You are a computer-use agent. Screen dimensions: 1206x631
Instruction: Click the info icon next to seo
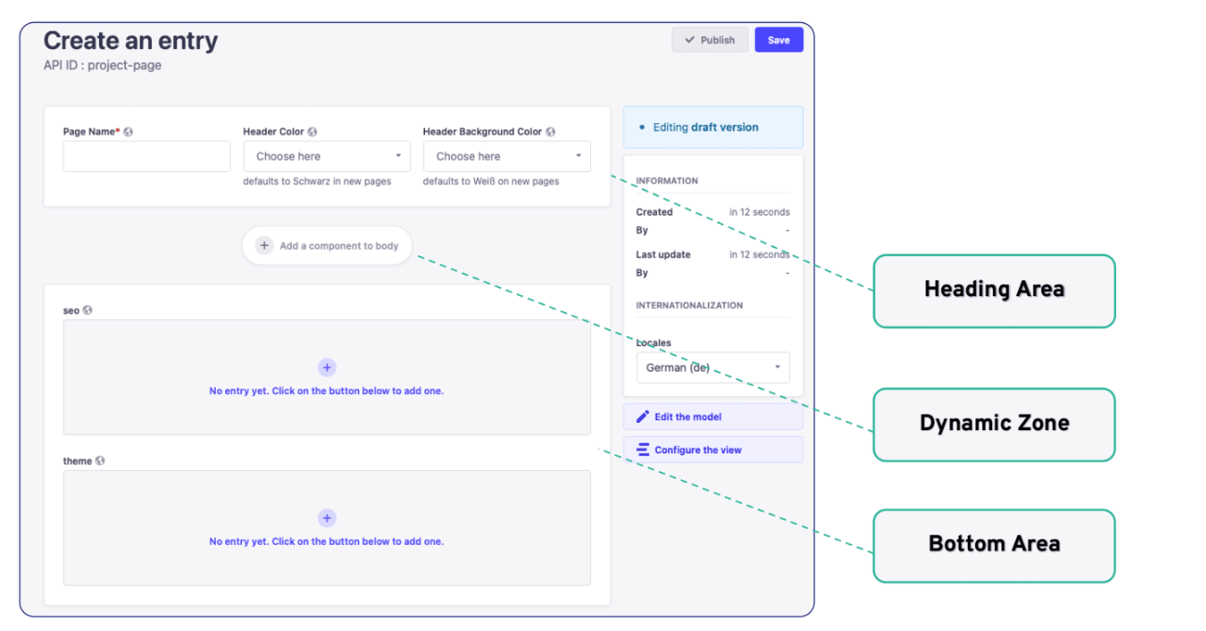click(x=87, y=310)
